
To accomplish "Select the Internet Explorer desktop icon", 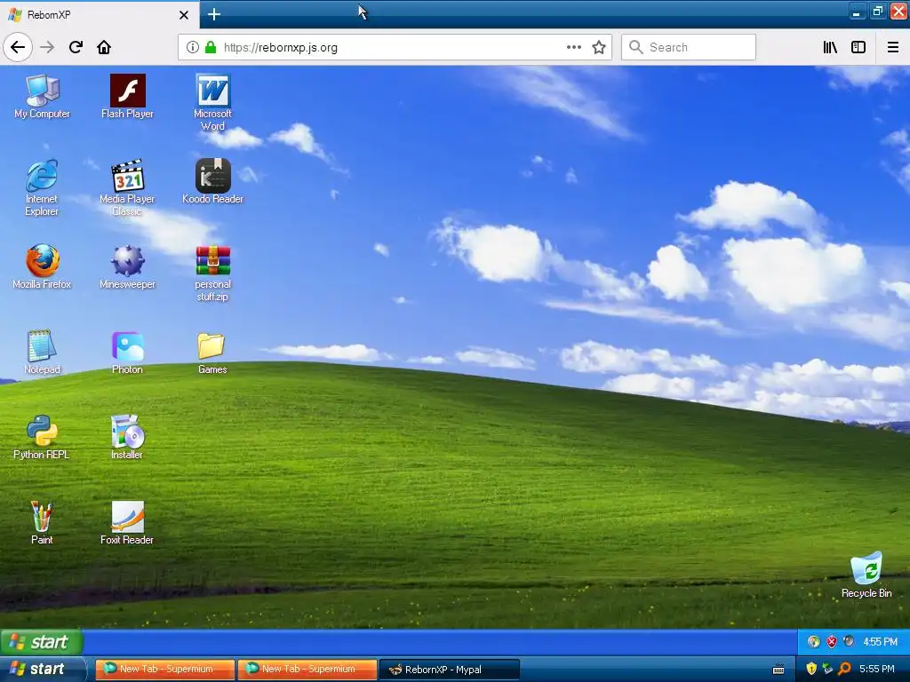I will pos(42,187).
